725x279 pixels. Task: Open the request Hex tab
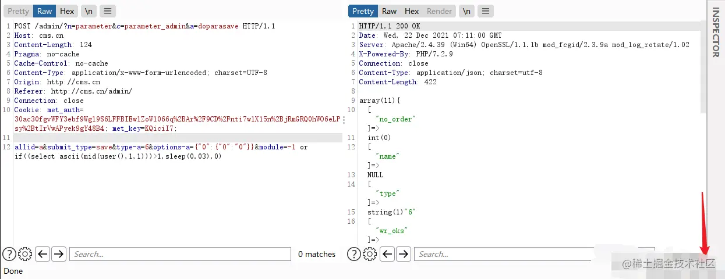pos(67,11)
